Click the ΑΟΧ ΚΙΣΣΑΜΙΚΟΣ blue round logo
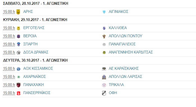196x107 pixels. coord(19,69)
